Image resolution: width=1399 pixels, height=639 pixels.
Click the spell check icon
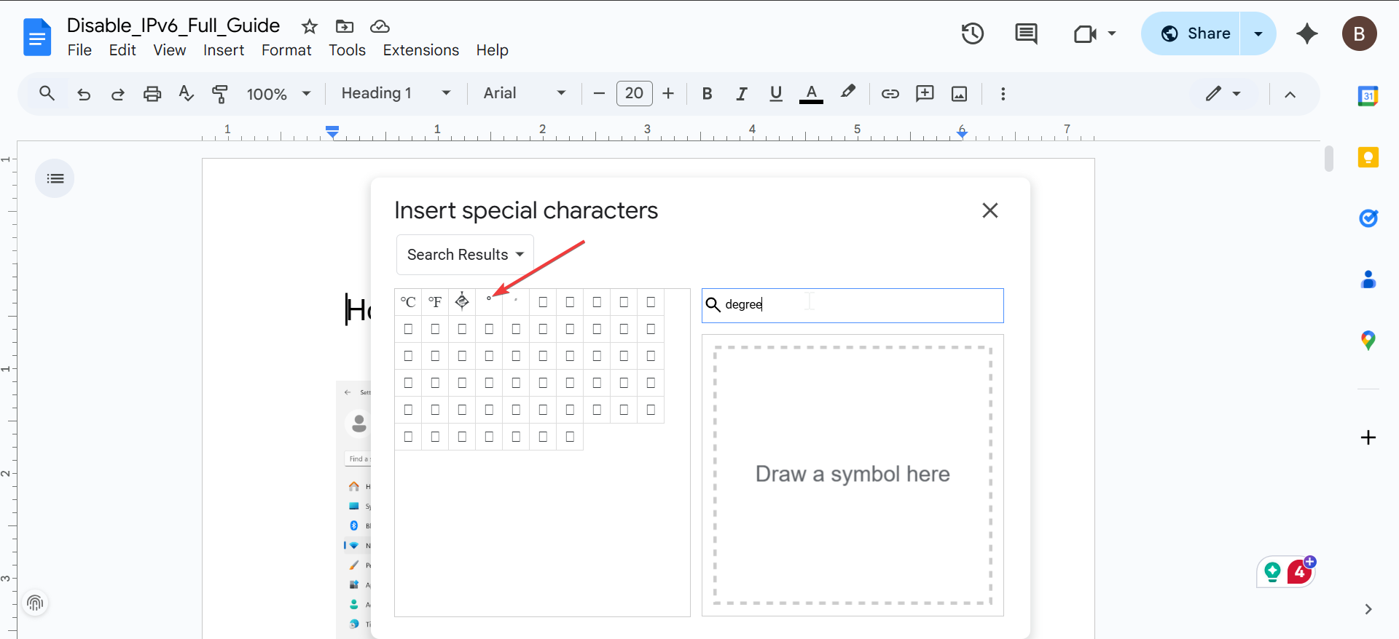pos(186,94)
